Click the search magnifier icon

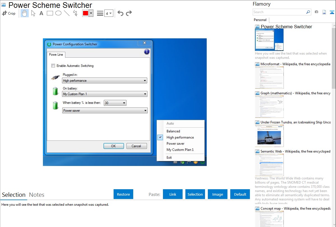pos(308,12)
